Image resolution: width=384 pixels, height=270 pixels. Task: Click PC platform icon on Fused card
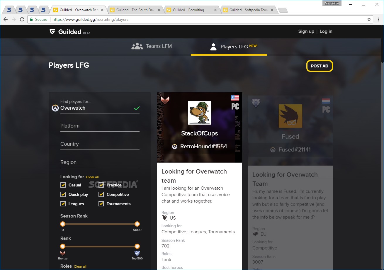[x=326, y=109]
